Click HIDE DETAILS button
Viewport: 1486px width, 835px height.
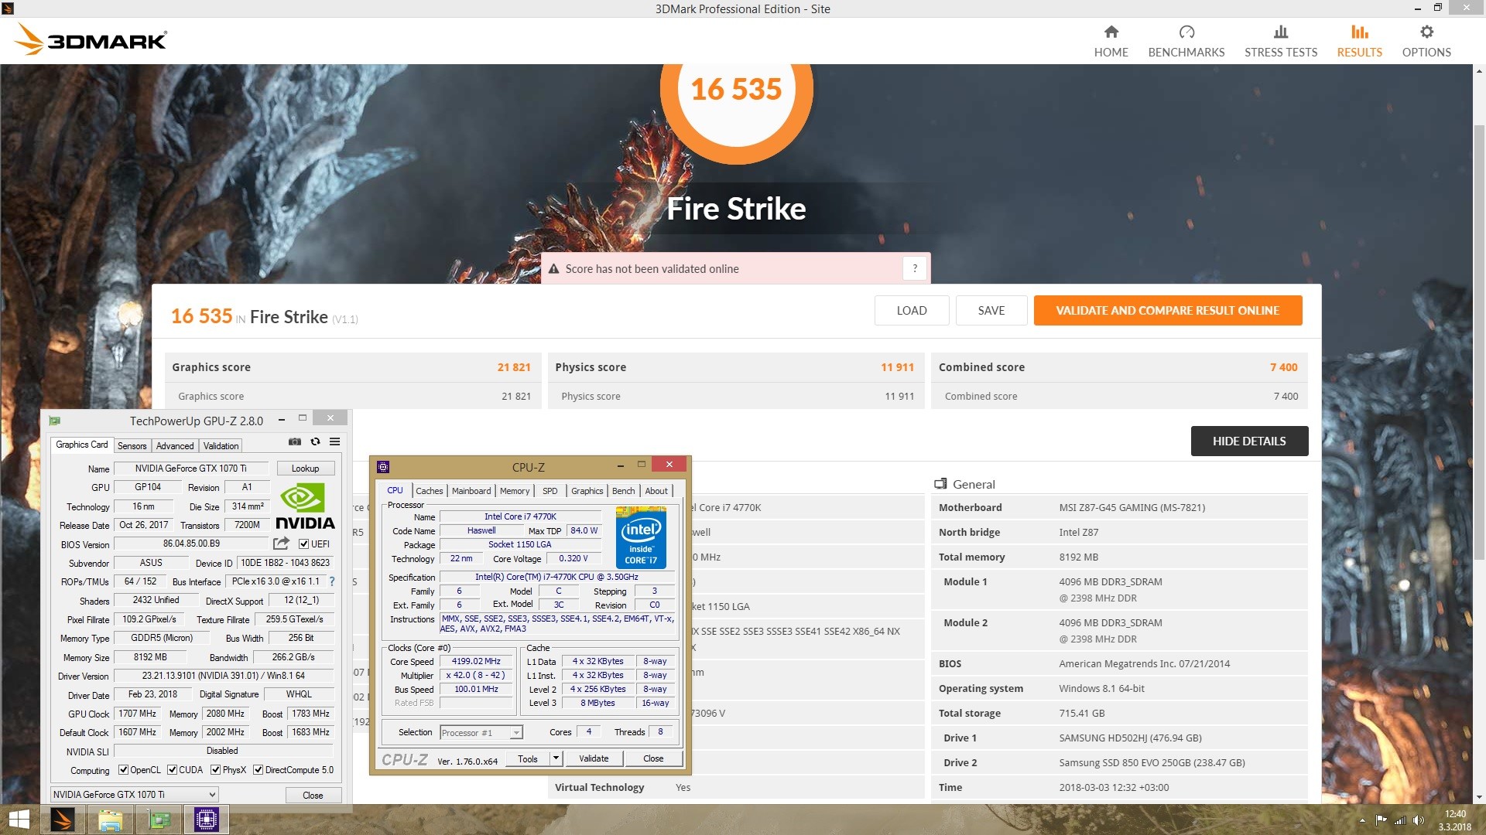1249,441
